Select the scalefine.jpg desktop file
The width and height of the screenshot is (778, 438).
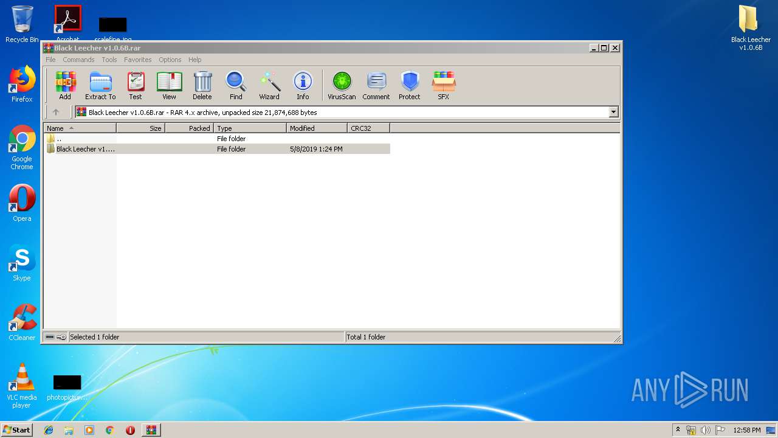112,29
